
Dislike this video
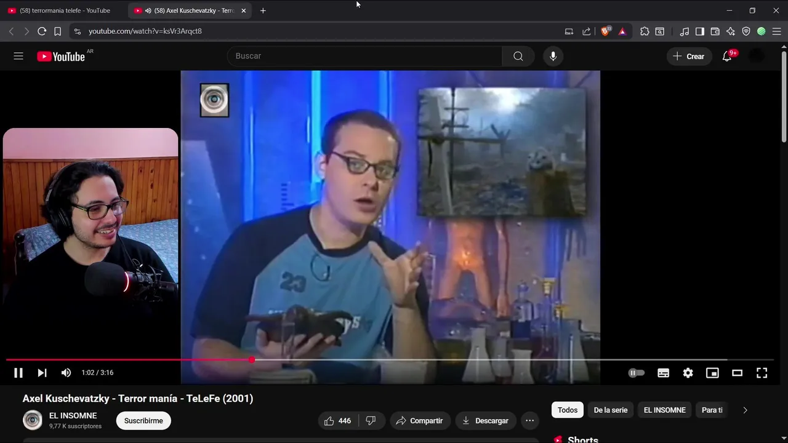371,421
